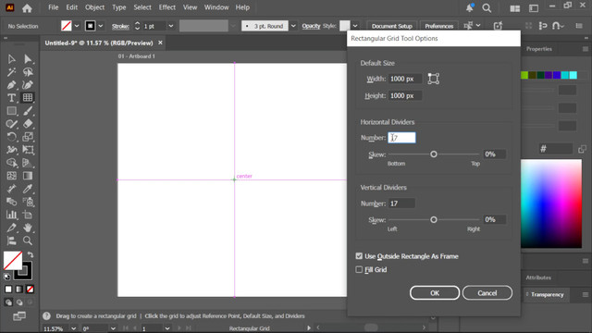Open the fill color dropdown arrow
Screen dimensions: 592x333
(77, 26)
